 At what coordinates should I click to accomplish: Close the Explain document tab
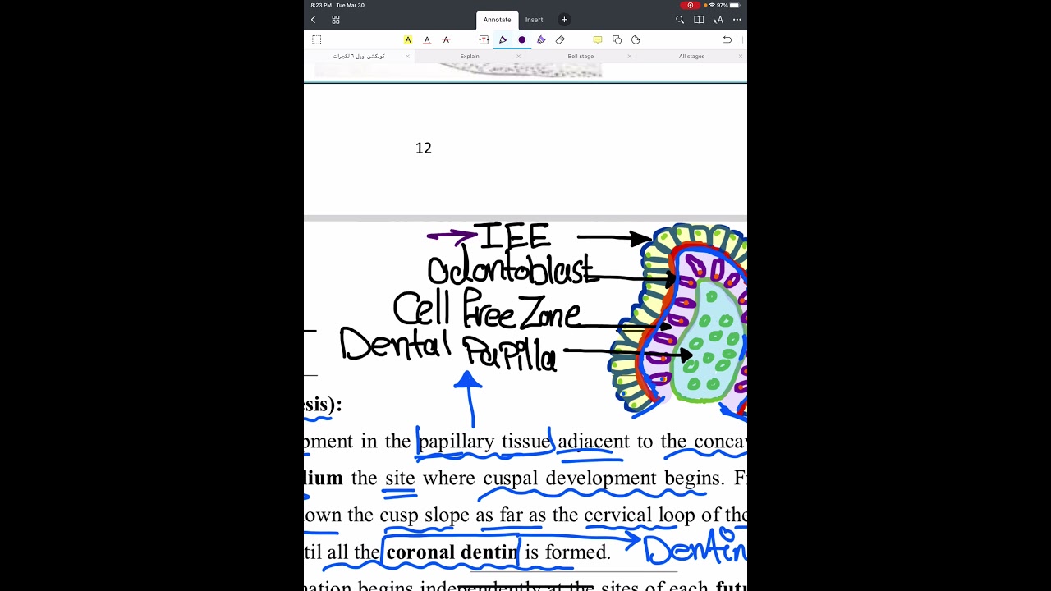coord(518,56)
